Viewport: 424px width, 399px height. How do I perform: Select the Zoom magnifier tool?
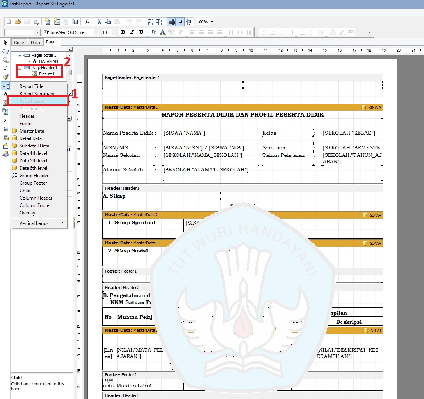tap(5, 60)
